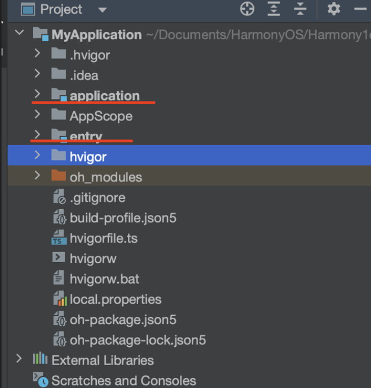Viewport: 371px width, 388px height.
Task: Select the hvigorfile.ts file
Action: point(103,238)
